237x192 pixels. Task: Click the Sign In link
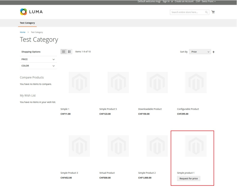[166, 2]
